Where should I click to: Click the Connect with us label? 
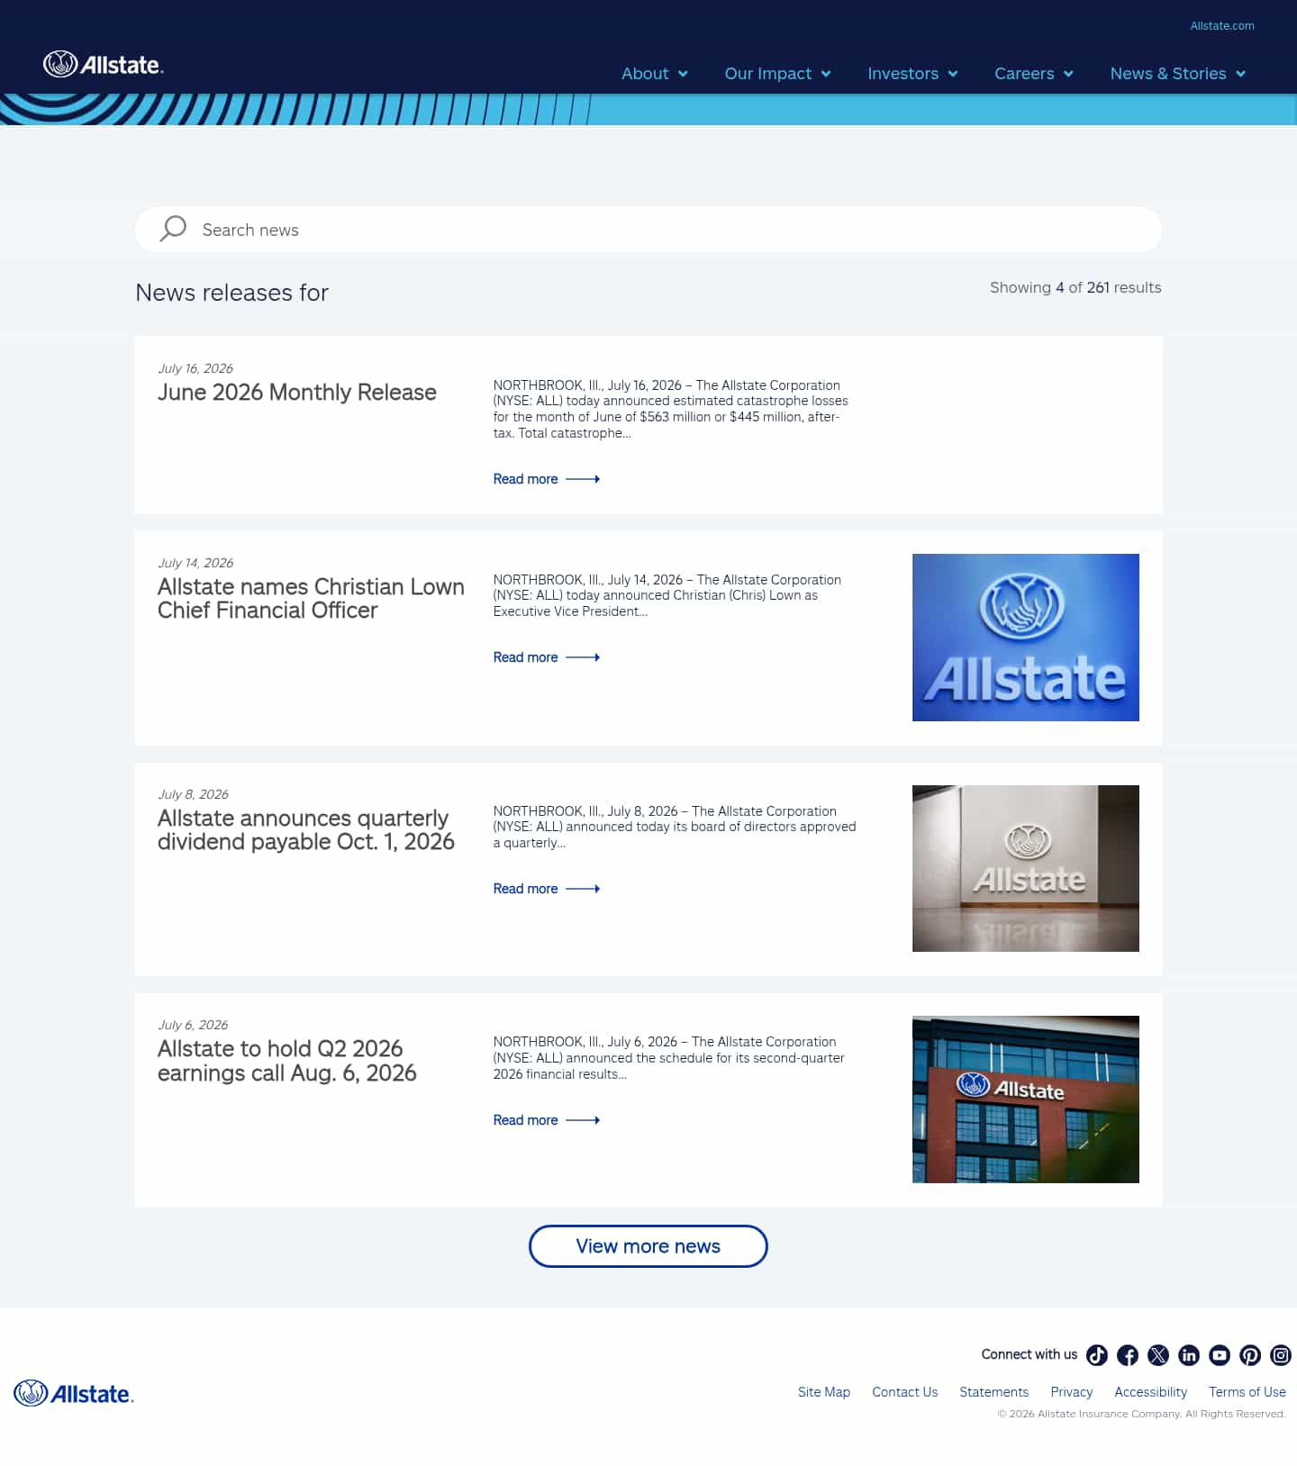(1029, 1354)
